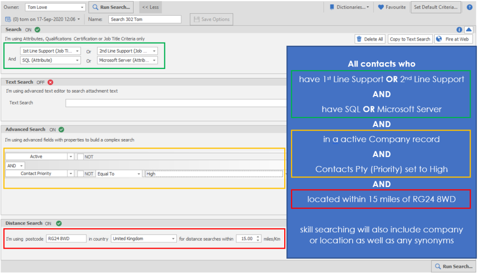Screen dimensions: 478x274
Task: Click the postcode field containing RG24 8WD
Action: pos(66,239)
